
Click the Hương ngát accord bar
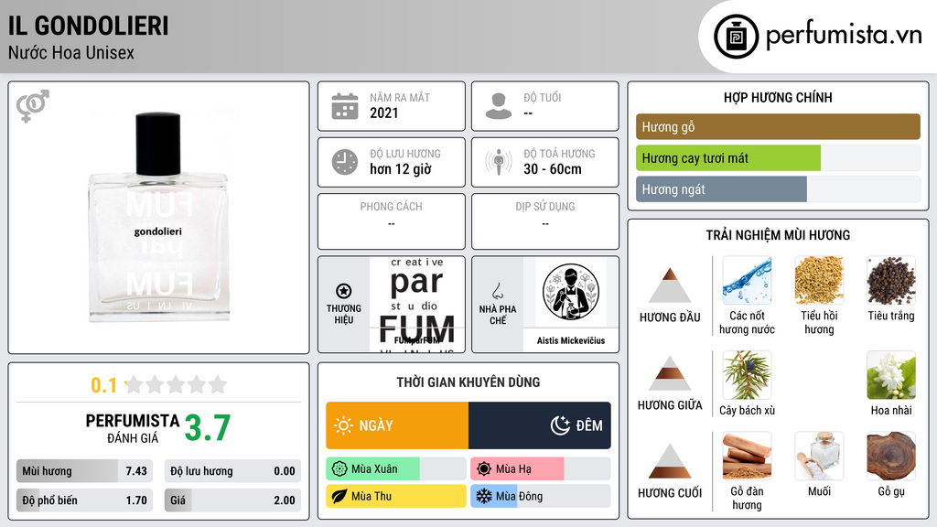778,188
